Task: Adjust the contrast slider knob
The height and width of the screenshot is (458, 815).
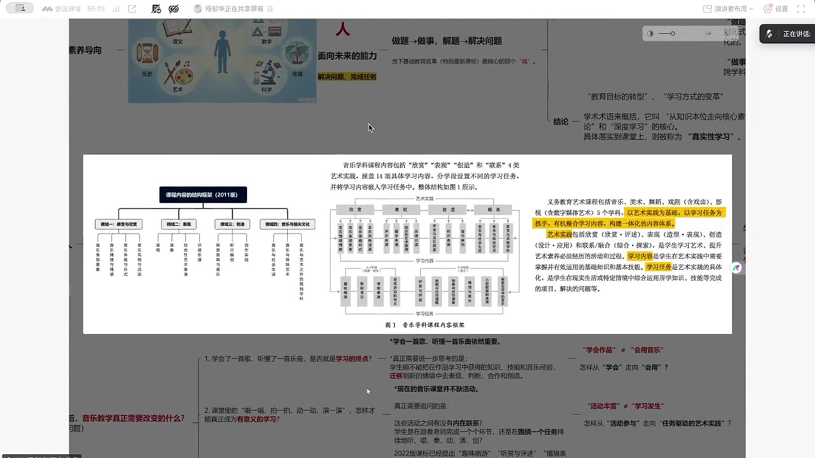Action: coord(672,34)
